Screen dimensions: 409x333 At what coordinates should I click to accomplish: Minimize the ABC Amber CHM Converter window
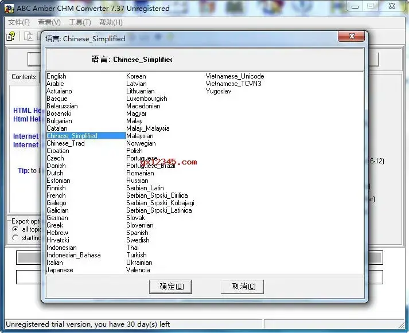coord(355,6)
